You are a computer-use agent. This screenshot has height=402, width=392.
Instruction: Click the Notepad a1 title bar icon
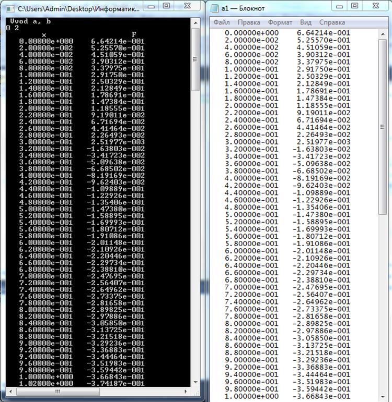click(214, 8)
